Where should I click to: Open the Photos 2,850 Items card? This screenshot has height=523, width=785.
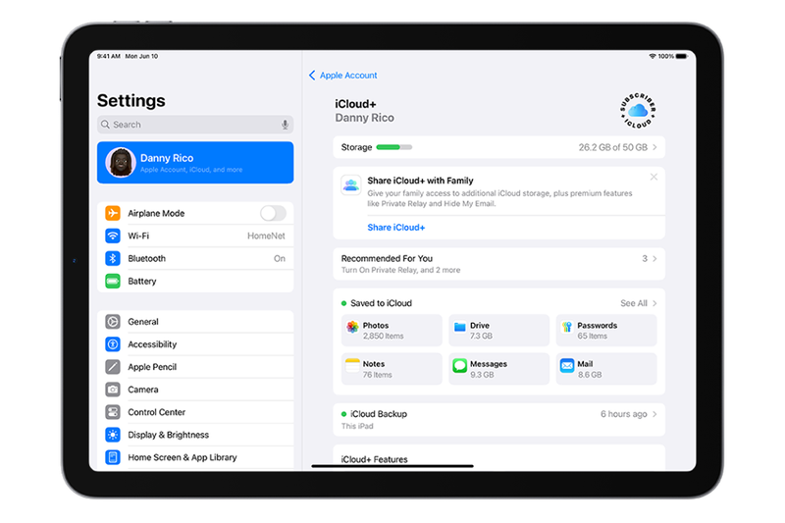point(392,331)
